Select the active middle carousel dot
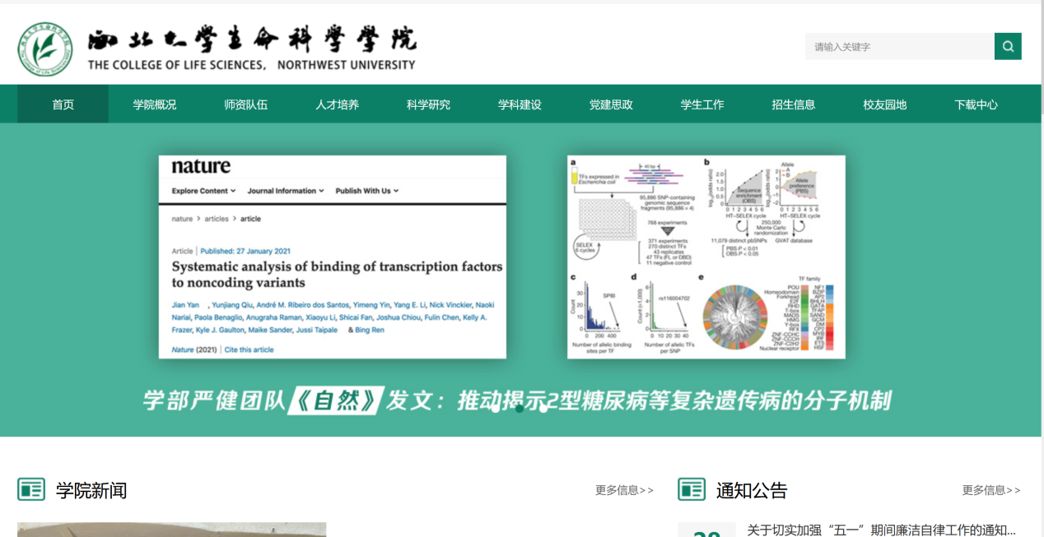Image resolution: width=1044 pixels, height=537 pixels. tap(520, 407)
